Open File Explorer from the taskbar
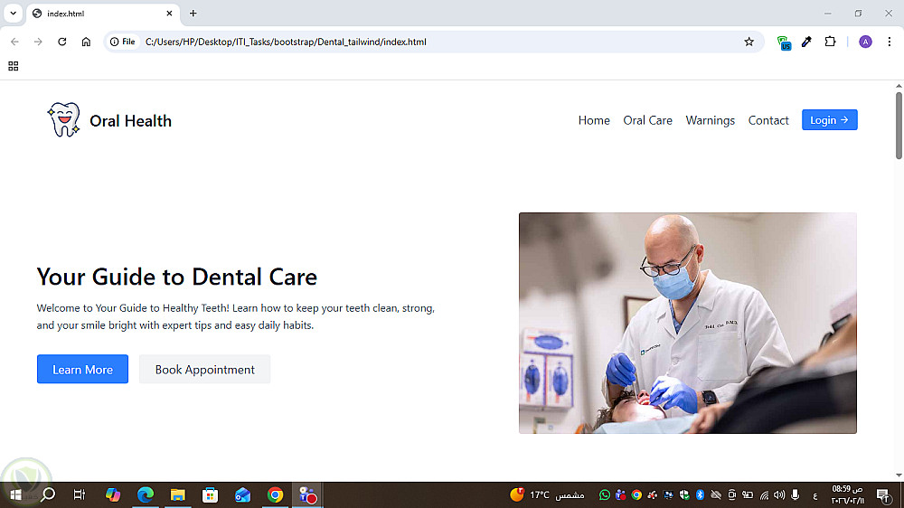The height and width of the screenshot is (508, 904). (x=177, y=494)
